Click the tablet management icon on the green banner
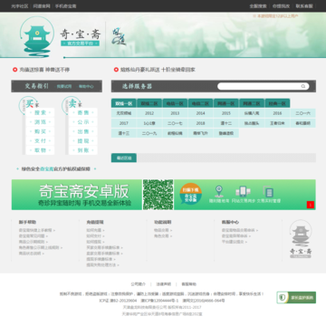Screen dimensions: 326x326 tap(268, 192)
